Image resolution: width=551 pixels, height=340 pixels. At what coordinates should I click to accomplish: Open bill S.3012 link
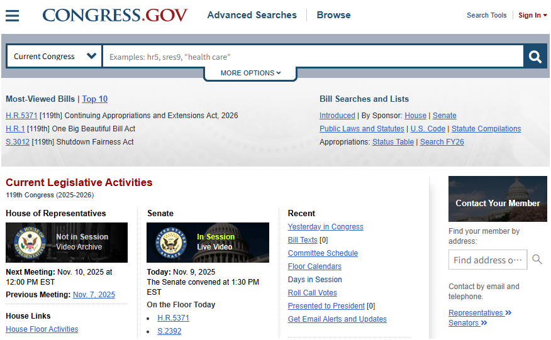(18, 142)
